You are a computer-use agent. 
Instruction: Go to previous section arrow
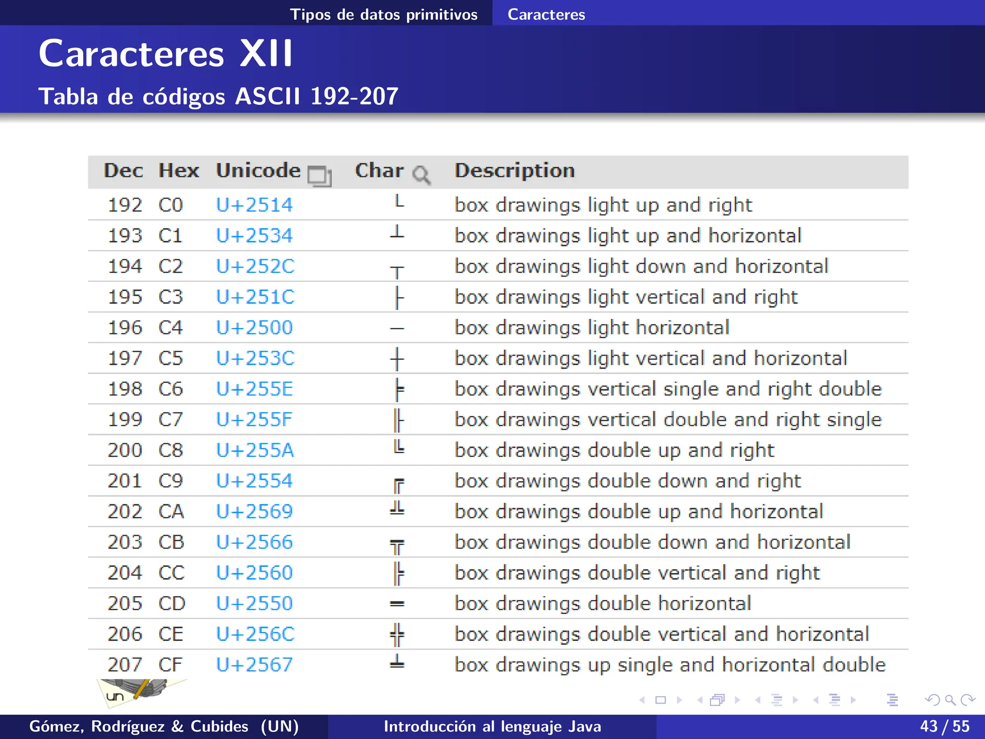point(816,700)
